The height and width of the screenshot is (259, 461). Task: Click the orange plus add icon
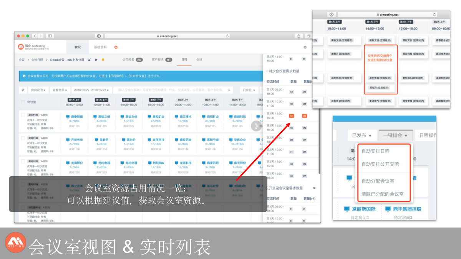116,47
